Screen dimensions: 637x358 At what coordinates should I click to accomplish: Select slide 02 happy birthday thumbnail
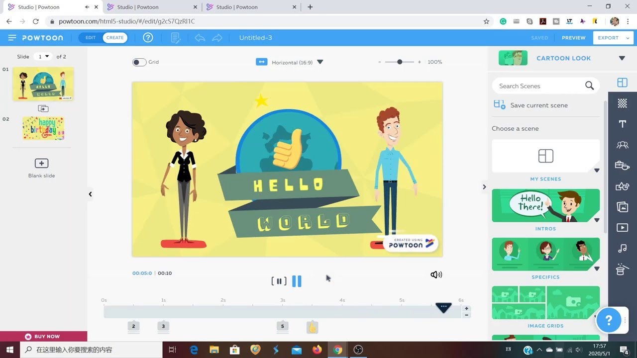click(43, 128)
